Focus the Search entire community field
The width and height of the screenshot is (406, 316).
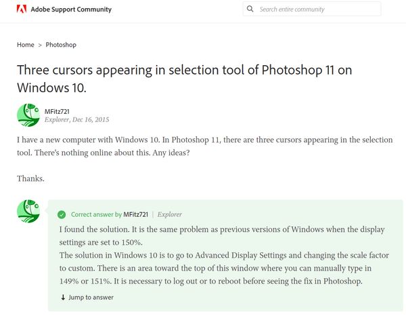(x=312, y=9)
